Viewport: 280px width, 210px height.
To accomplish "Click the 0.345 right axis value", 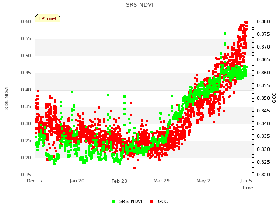I will point(263,111).
